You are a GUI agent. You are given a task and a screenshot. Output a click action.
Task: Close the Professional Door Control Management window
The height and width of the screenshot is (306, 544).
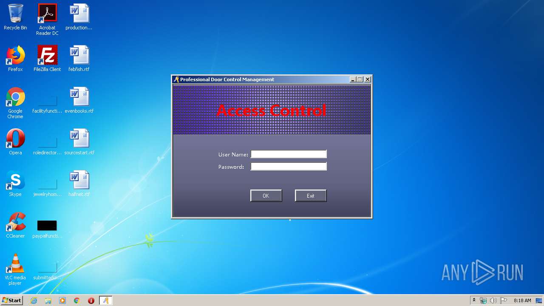click(368, 79)
